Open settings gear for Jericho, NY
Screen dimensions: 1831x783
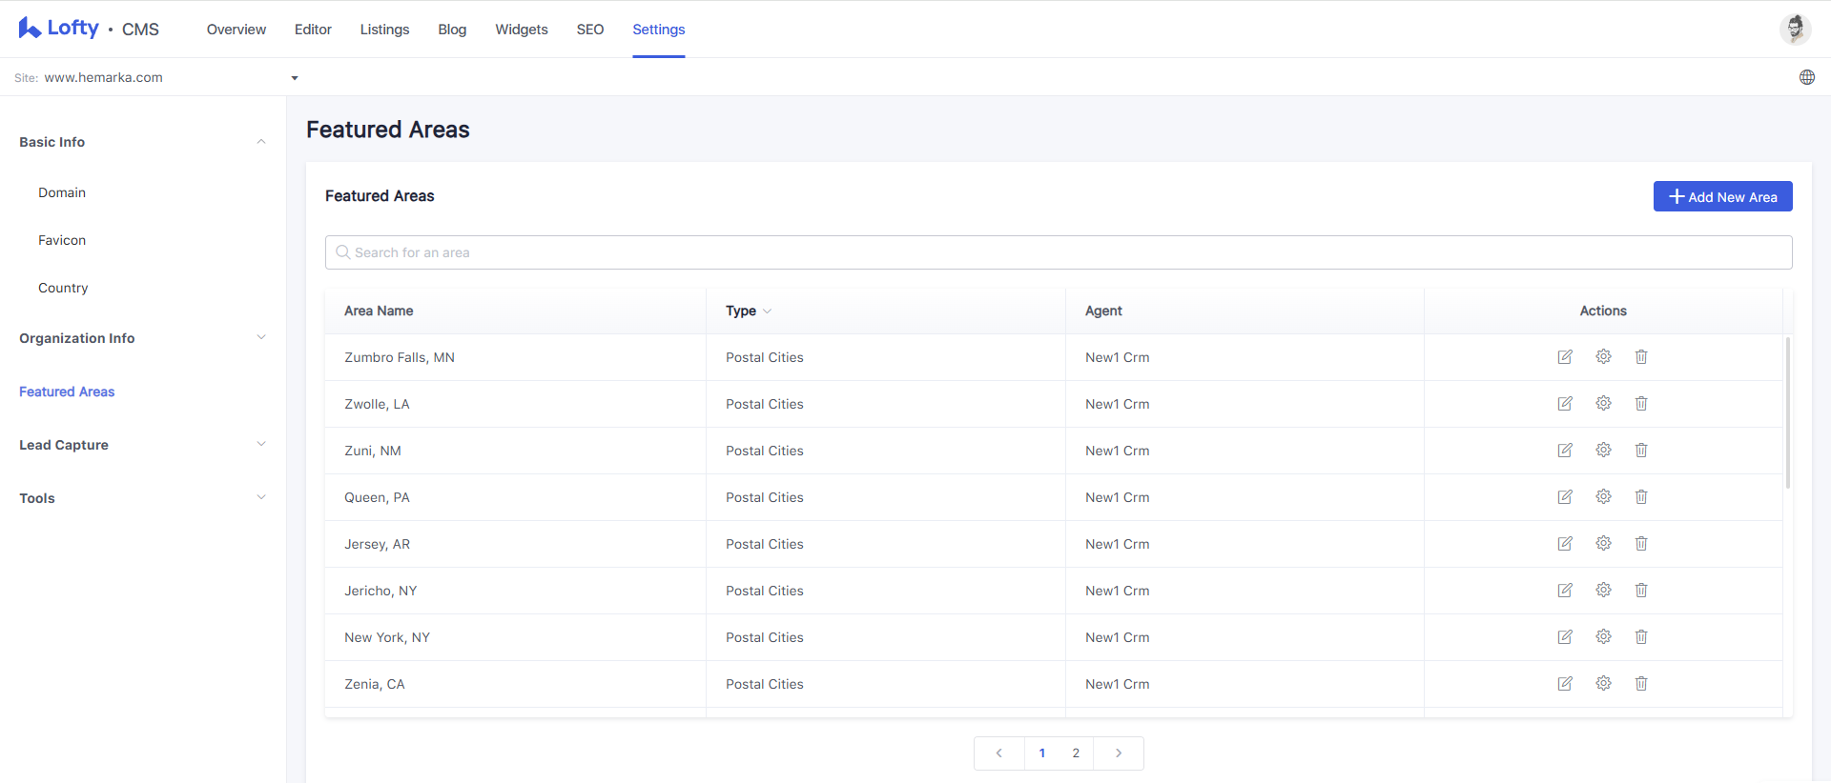[x=1603, y=590]
